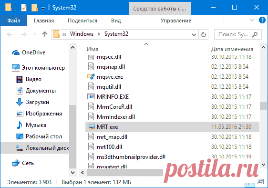This screenshot has width=268, height=188.
Task: Click the Музыка note icon
Action: coord(20,125)
